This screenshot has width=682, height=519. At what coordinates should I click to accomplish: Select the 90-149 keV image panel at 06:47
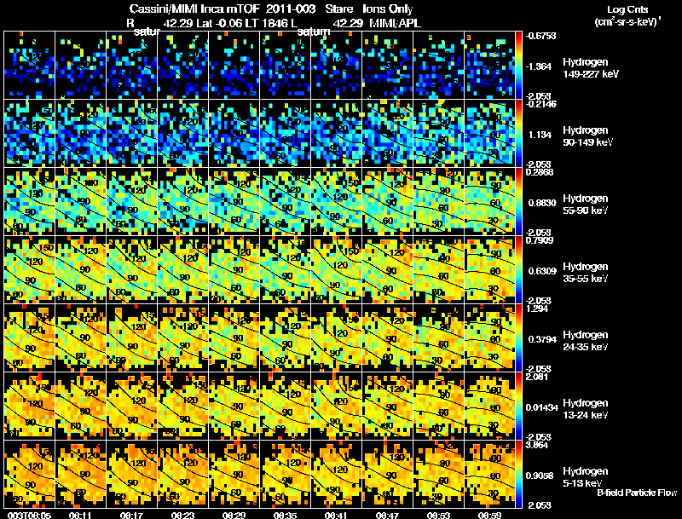(x=387, y=134)
